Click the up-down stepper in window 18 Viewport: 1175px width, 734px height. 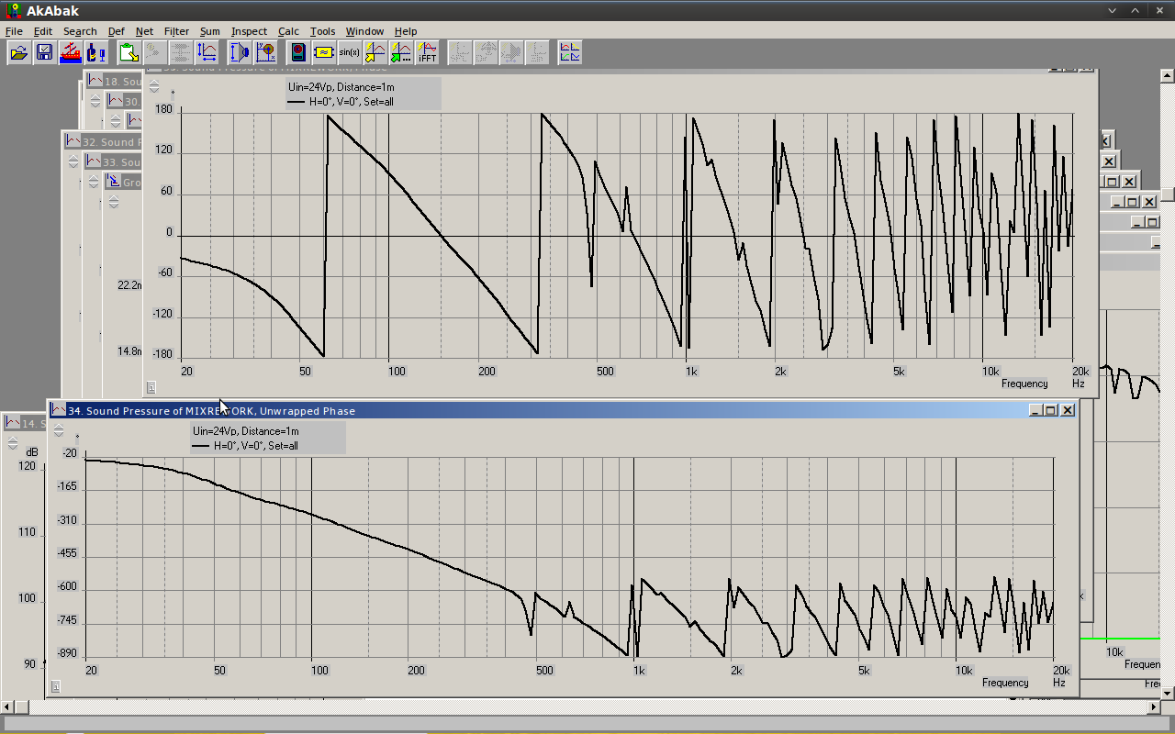point(94,101)
